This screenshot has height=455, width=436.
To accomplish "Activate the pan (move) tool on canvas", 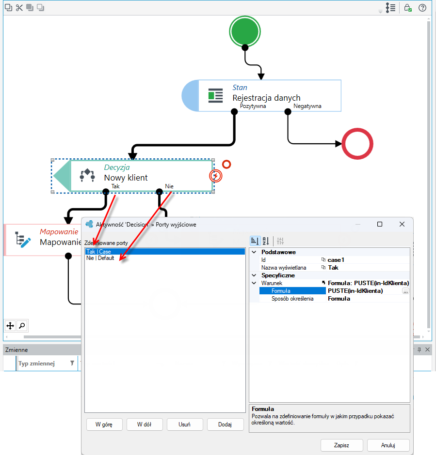I will (x=10, y=326).
